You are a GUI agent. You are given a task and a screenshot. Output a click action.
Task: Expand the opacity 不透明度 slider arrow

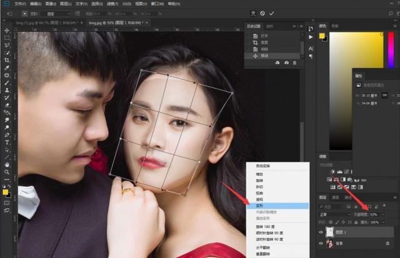[x=383, y=215]
